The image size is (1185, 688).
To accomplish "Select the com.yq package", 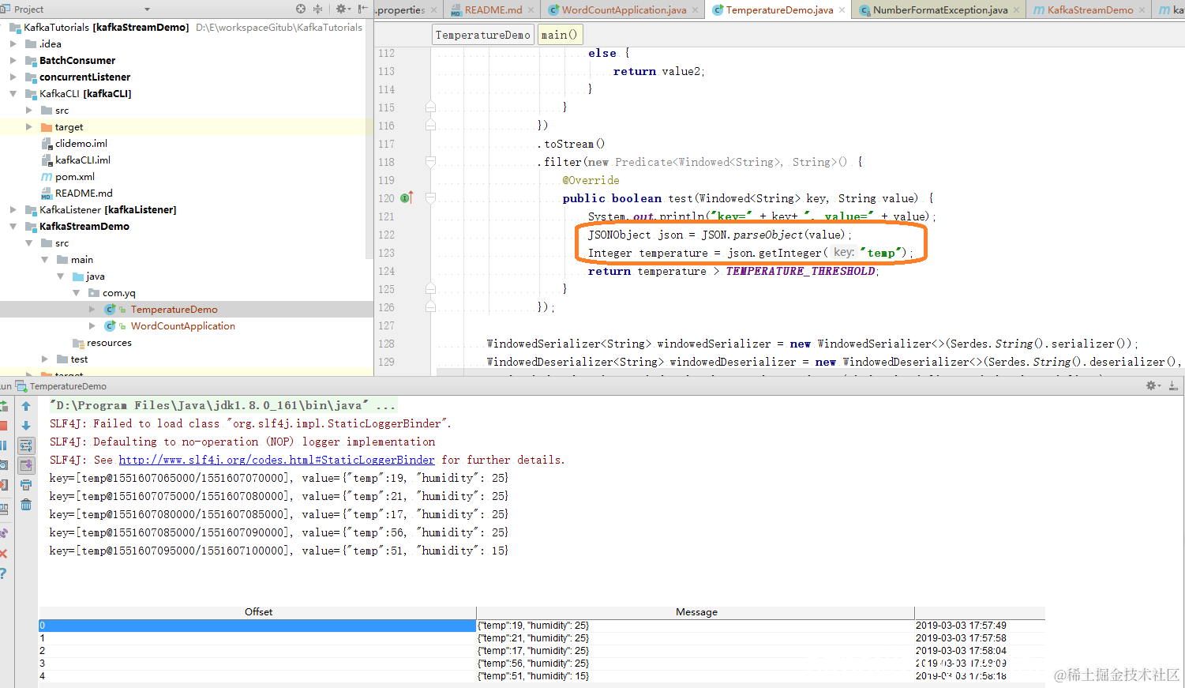I will click(x=118, y=293).
